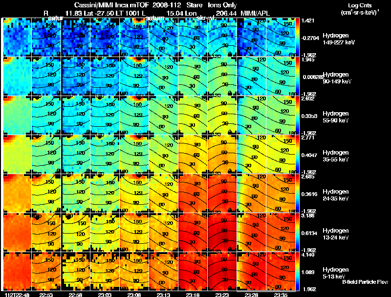Screen dimensions: 391x297
Task: Click the color bar beside Hydrogen 90-149 keV
Action: pos(297,77)
